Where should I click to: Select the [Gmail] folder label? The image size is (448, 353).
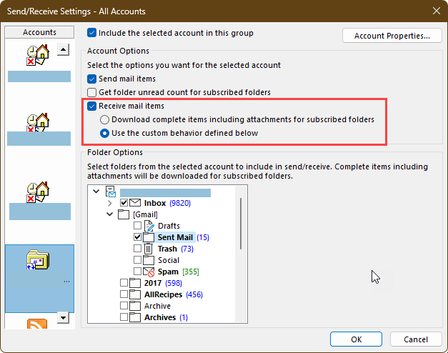click(145, 214)
